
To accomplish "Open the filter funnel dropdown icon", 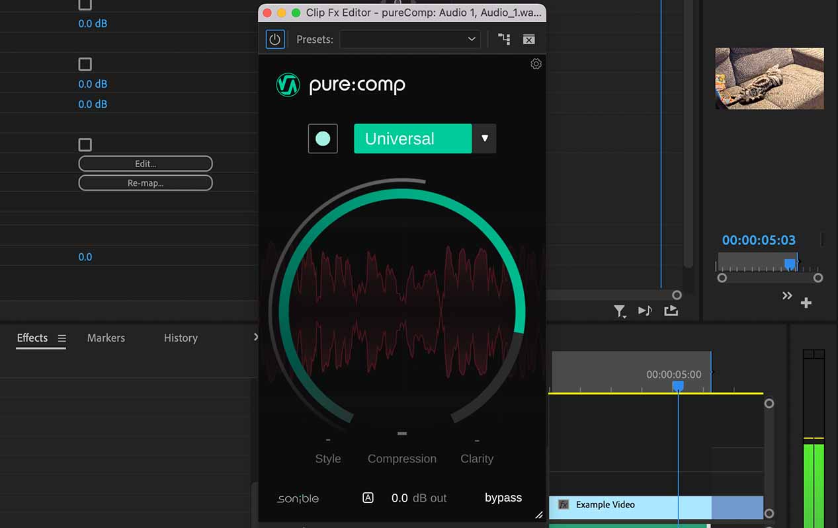I will (x=620, y=311).
